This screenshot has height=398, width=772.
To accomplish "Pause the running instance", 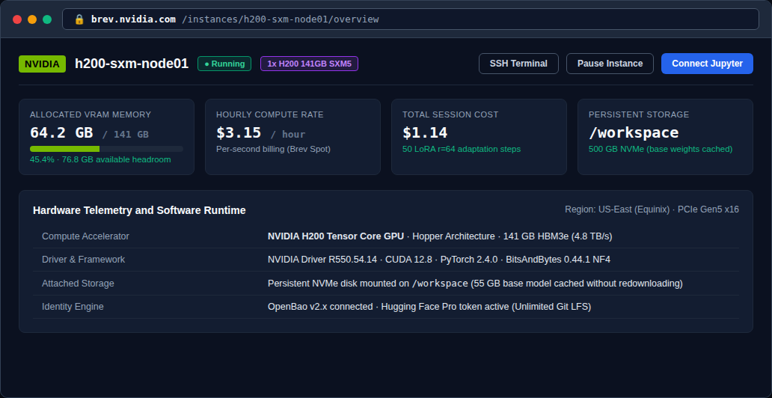I will click(x=610, y=64).
